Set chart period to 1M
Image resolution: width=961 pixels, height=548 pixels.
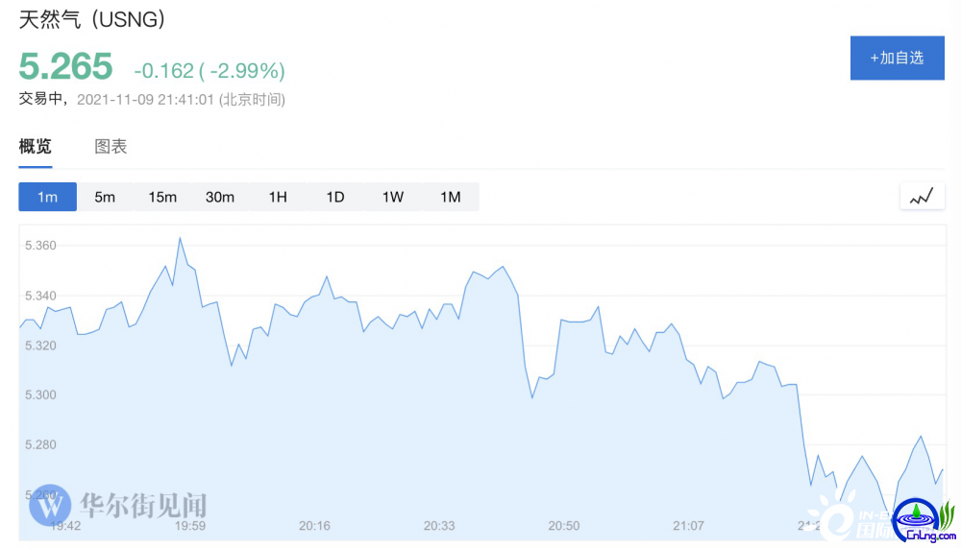pyautogui.click(x=451, y=197)
